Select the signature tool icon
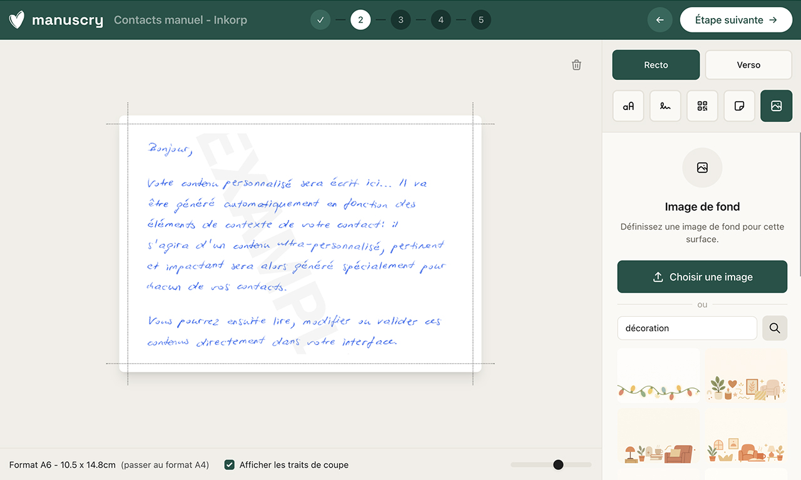 click(x=665, y=106)
